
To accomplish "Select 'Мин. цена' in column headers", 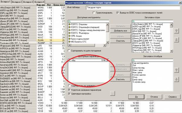I will coord(137,72).
